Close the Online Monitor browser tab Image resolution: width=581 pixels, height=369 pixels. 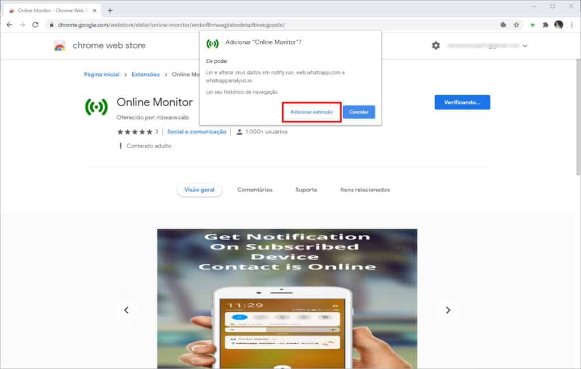pyautogui.click(x=95, y=10)
